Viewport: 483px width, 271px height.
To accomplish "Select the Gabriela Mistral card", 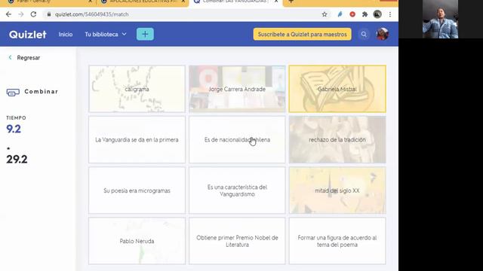I will coord(337,89).
